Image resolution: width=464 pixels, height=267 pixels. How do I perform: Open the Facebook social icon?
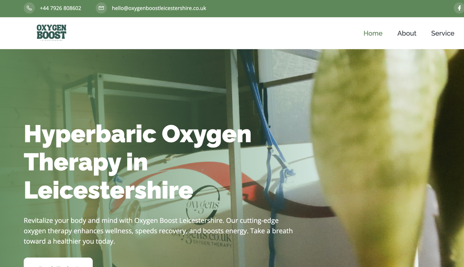[459, 8]
